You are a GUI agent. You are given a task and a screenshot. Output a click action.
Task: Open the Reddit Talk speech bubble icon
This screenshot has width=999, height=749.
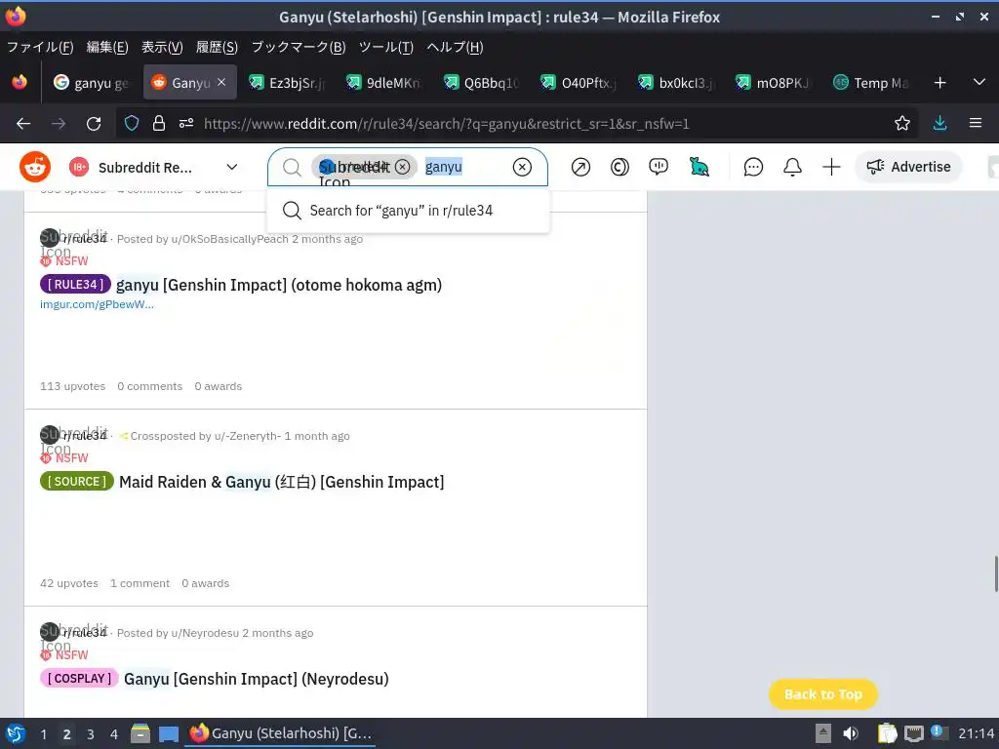(659, 167)
